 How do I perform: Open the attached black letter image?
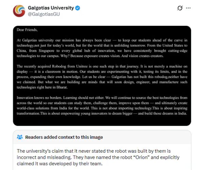click(102, 75)
